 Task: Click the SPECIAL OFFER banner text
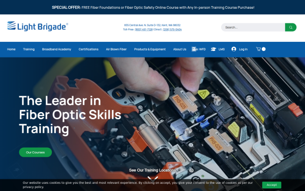[x=153, y=8]
